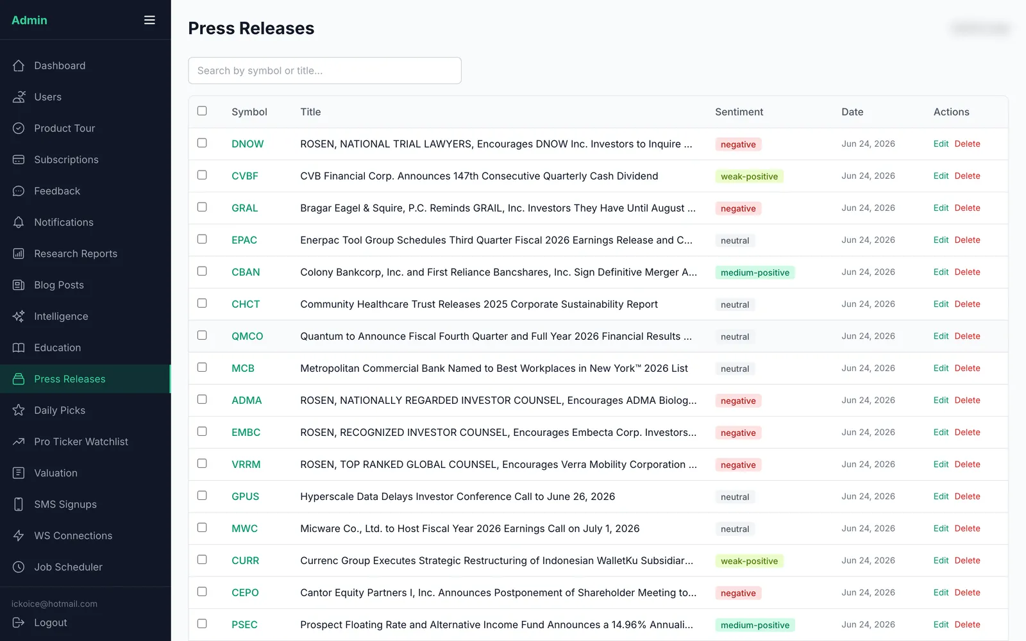This screenshot has width=1026, height=641.
Task: Click the negative badge in CEPO row
Action: (738, 593)
